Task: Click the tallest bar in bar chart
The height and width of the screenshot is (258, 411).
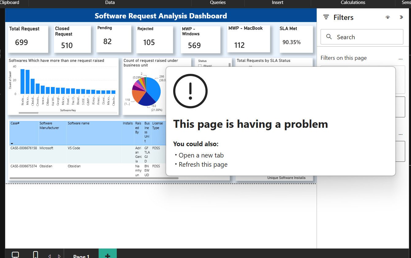Action: [22, 82]
